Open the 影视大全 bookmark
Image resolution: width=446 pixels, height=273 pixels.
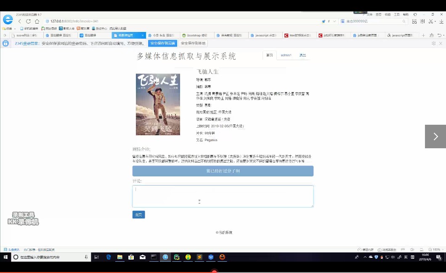[x=66, y=29]
